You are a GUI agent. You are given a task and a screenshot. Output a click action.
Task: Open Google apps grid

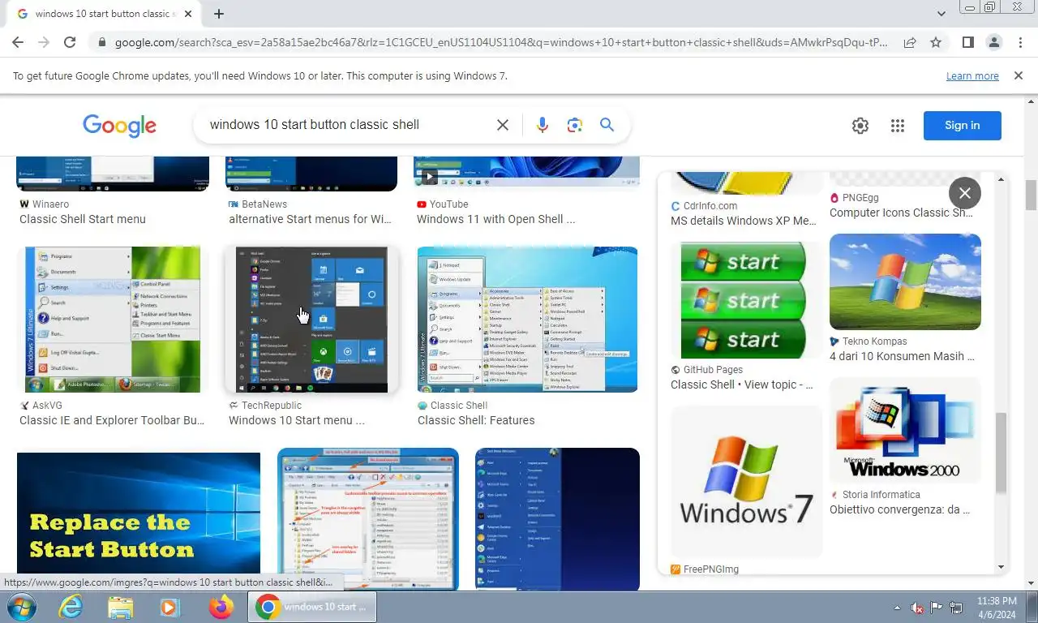point(897,126)
